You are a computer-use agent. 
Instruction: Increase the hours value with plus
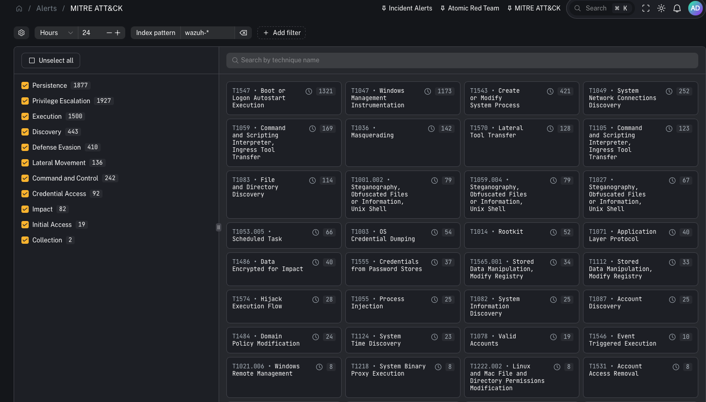(118, 33)
